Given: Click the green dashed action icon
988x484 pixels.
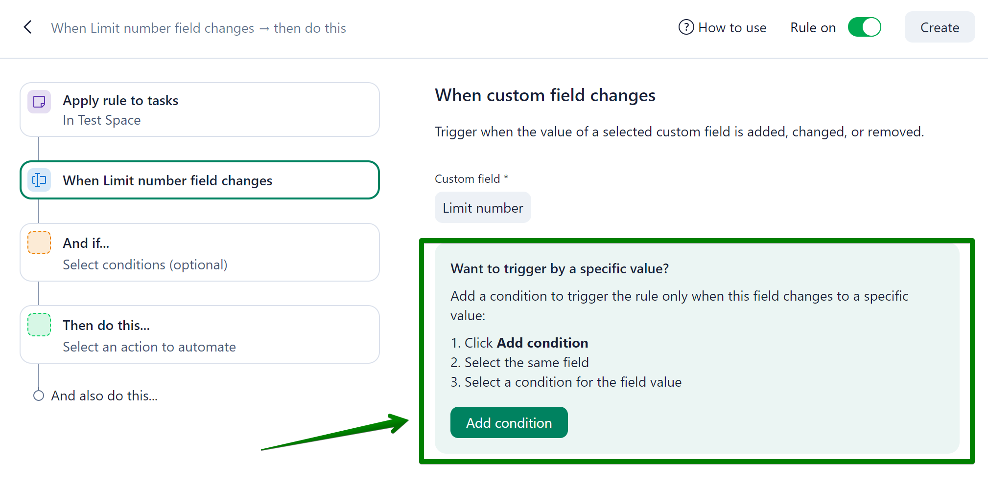Looking at the screenshot, I should click(x=39, y=325).
